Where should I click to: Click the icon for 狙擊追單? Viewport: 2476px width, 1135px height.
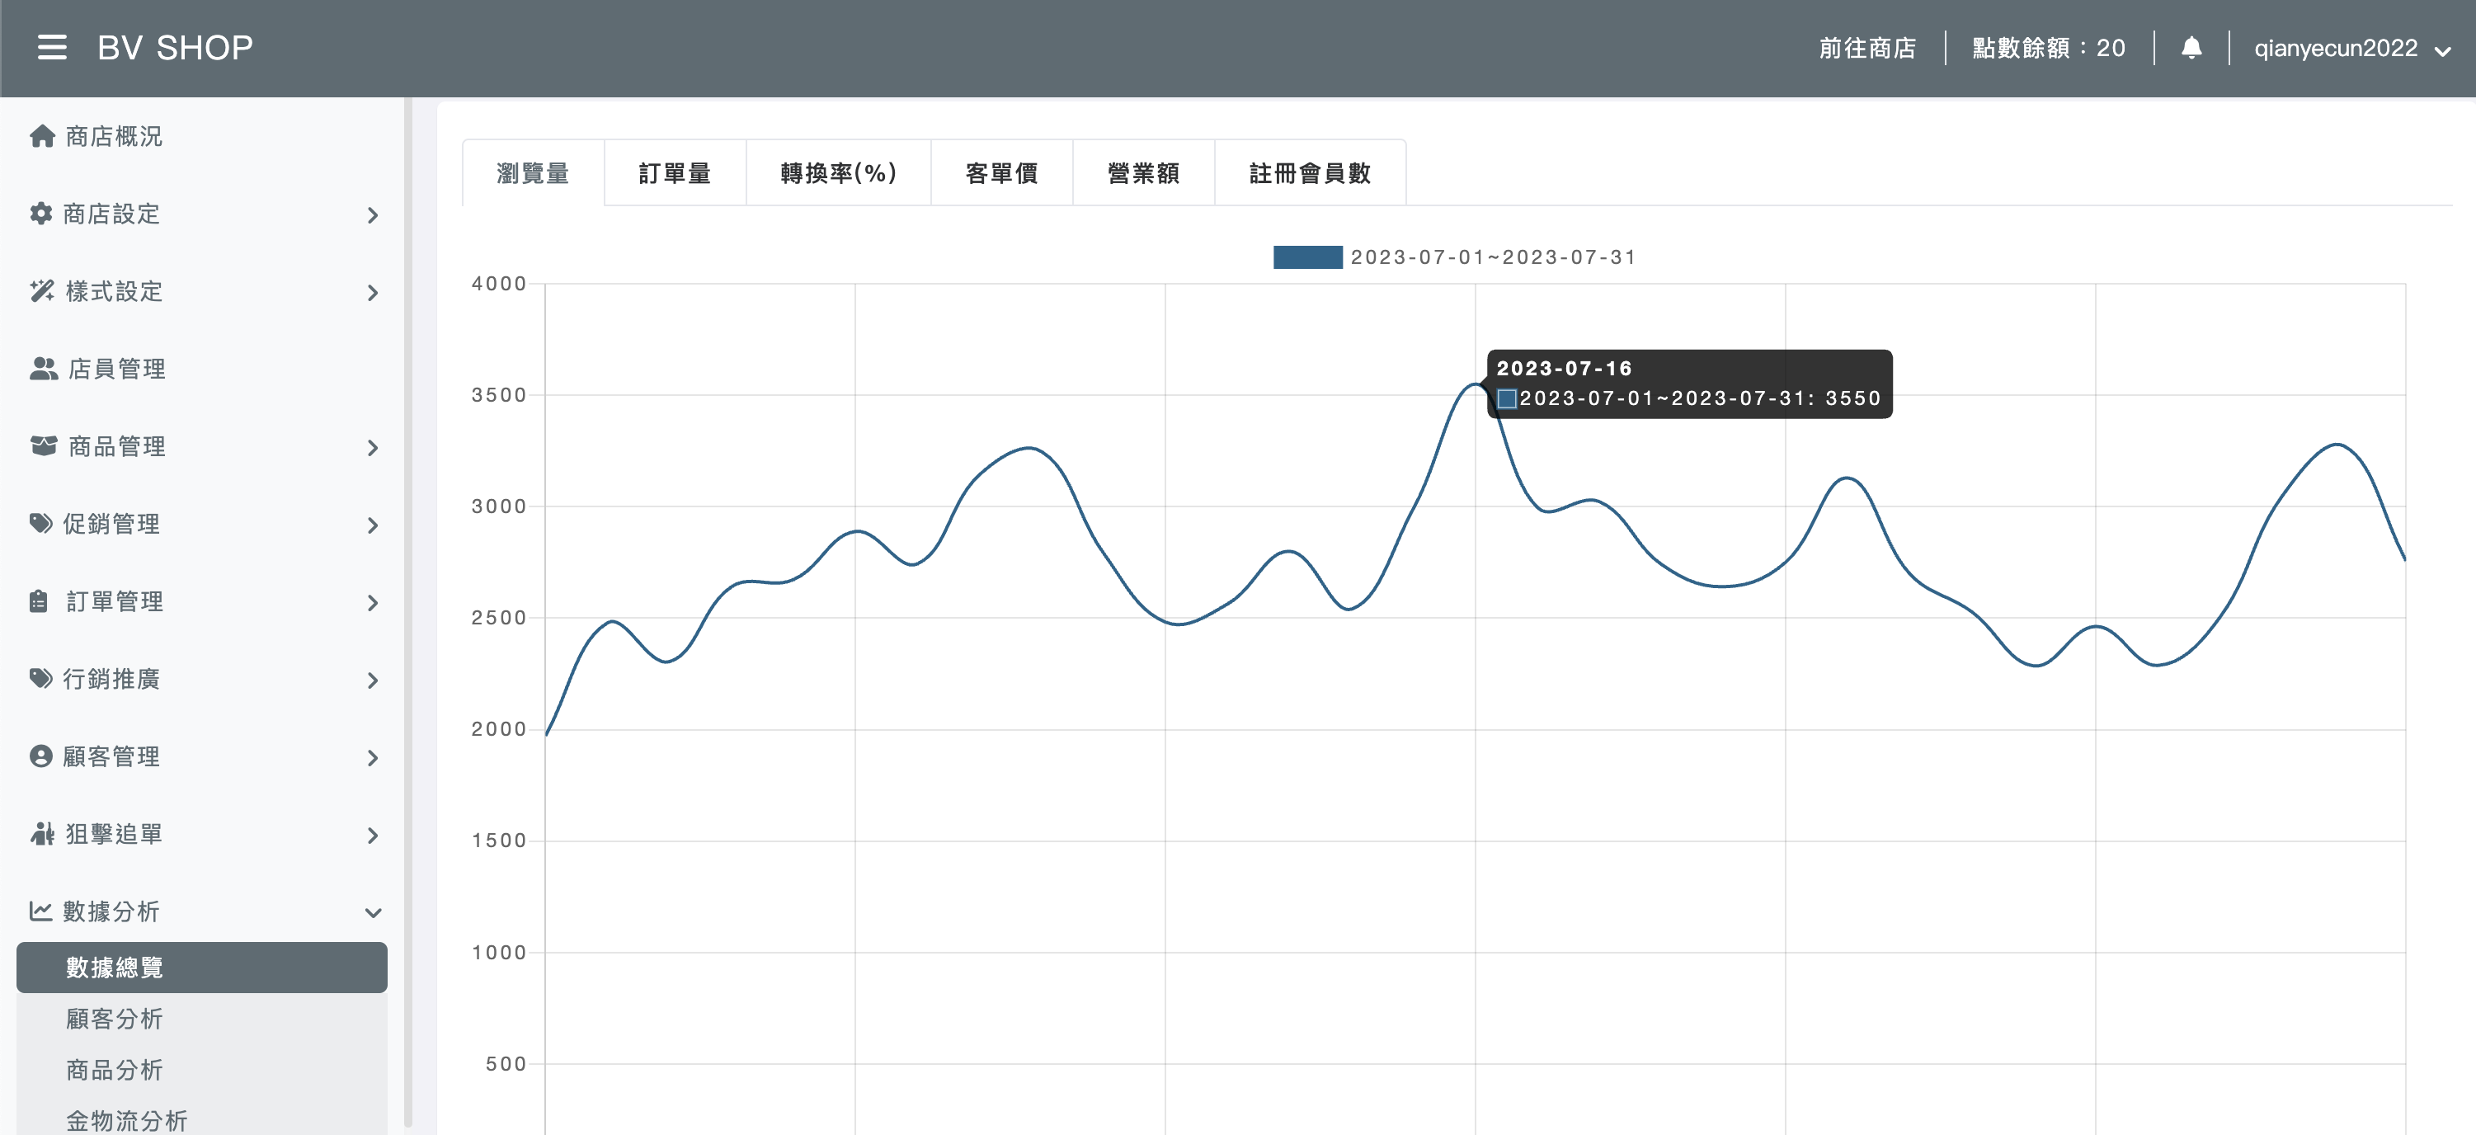(x=42, y=834)
